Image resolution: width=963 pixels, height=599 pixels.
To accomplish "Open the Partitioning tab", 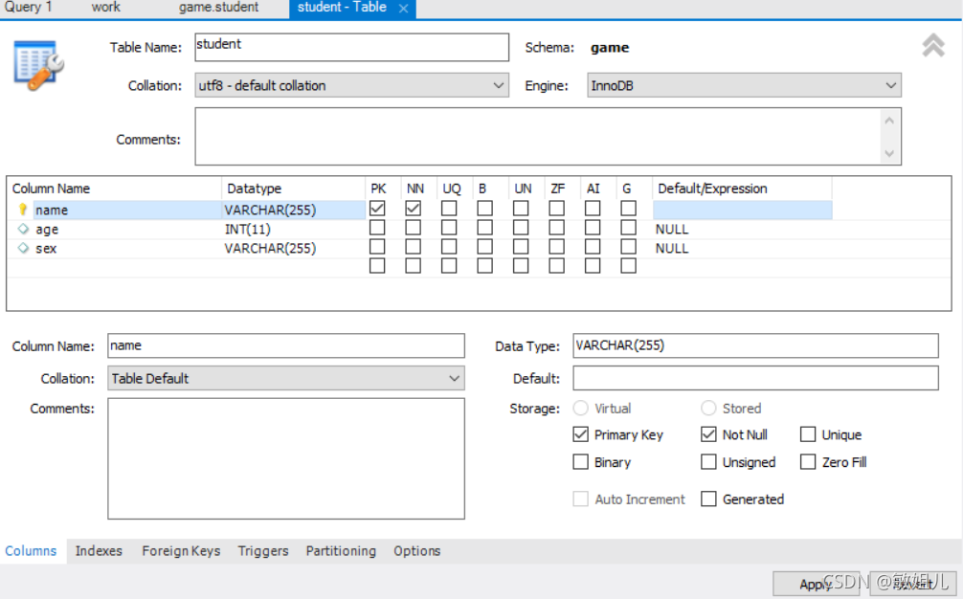I will 341,550.
